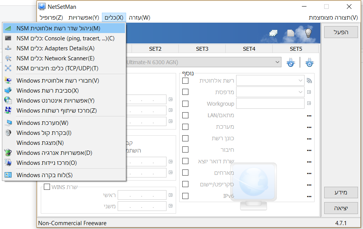Open ellipsis options for מערכת row
Image resolution: width=363 pixels, height=229 pixels.
coord(309,127)
